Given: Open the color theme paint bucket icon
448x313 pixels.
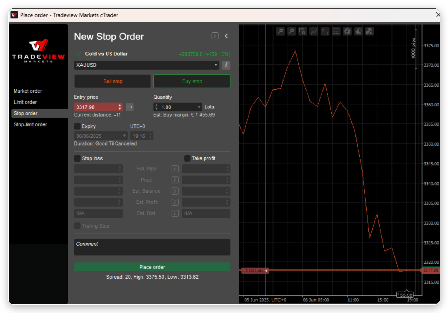Looking at the screenshot, I should (358, 31).
